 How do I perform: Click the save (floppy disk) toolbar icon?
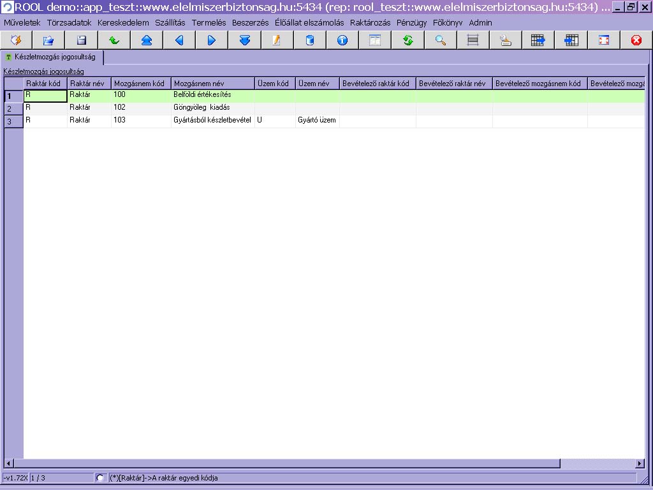coord(82,40)
